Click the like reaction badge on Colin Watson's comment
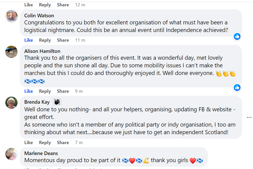Screen dimensions: 253x169 pyautogui.click(x=237, y=37)
